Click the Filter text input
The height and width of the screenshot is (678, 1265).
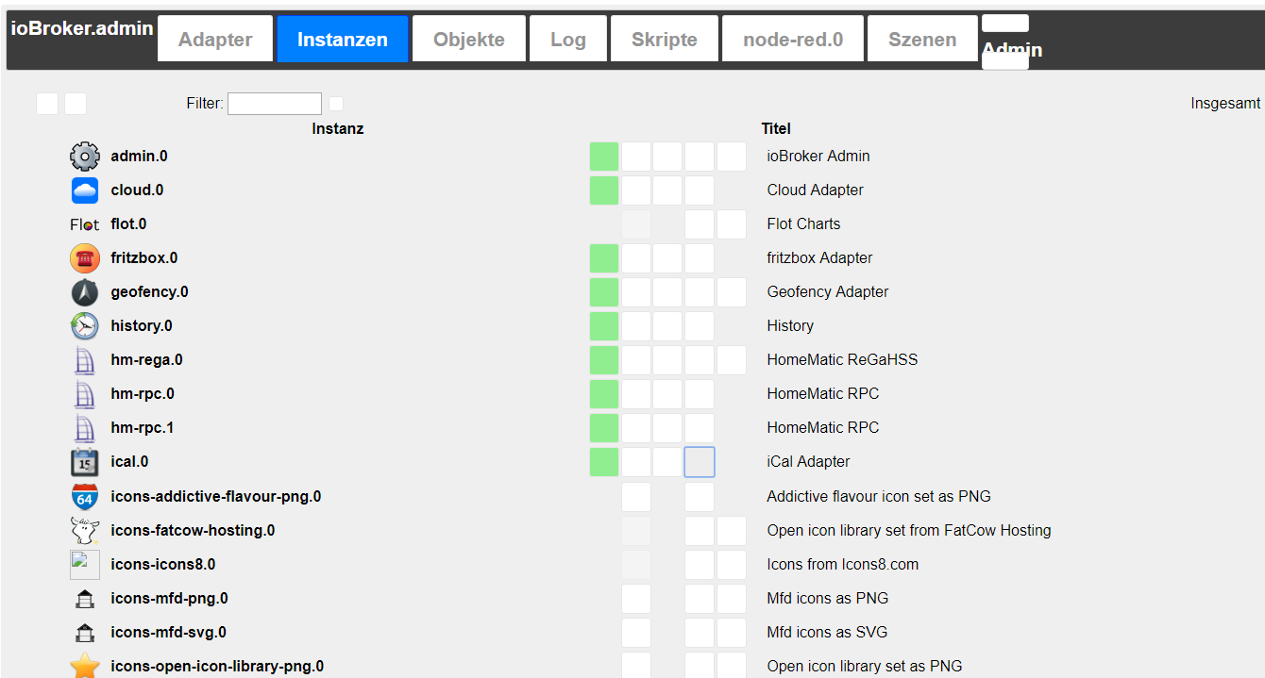pyautogui.click(x=275, y=104)
